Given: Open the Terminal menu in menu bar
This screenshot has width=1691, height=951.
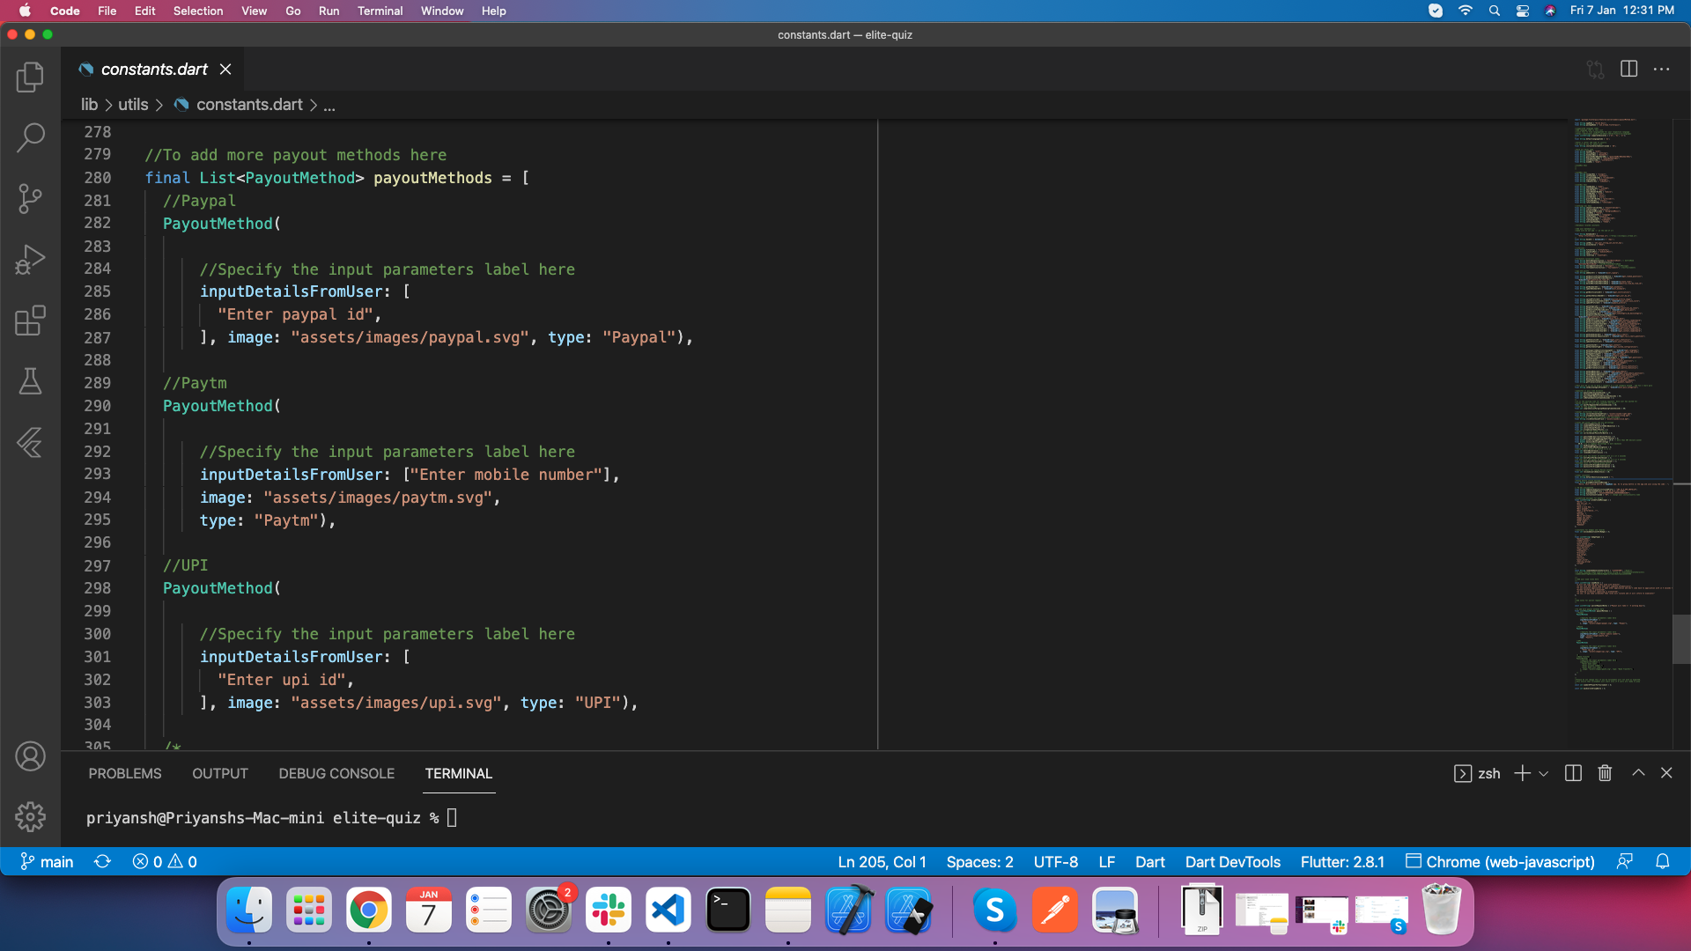Looking at the screenshot, I should tap(380, 11).
